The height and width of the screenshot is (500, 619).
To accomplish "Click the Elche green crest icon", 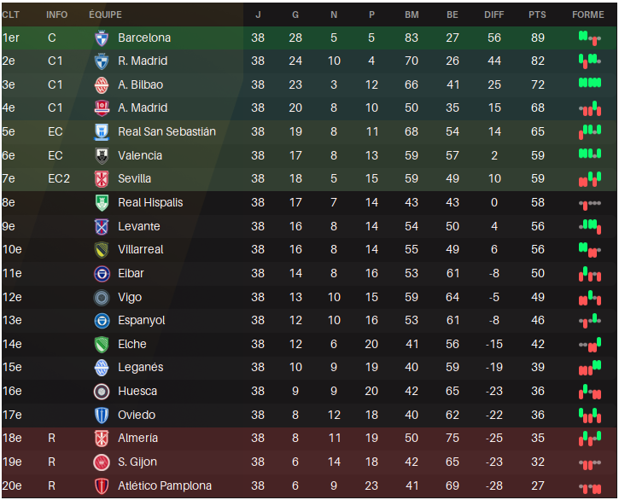I will (x=102, y=344).
